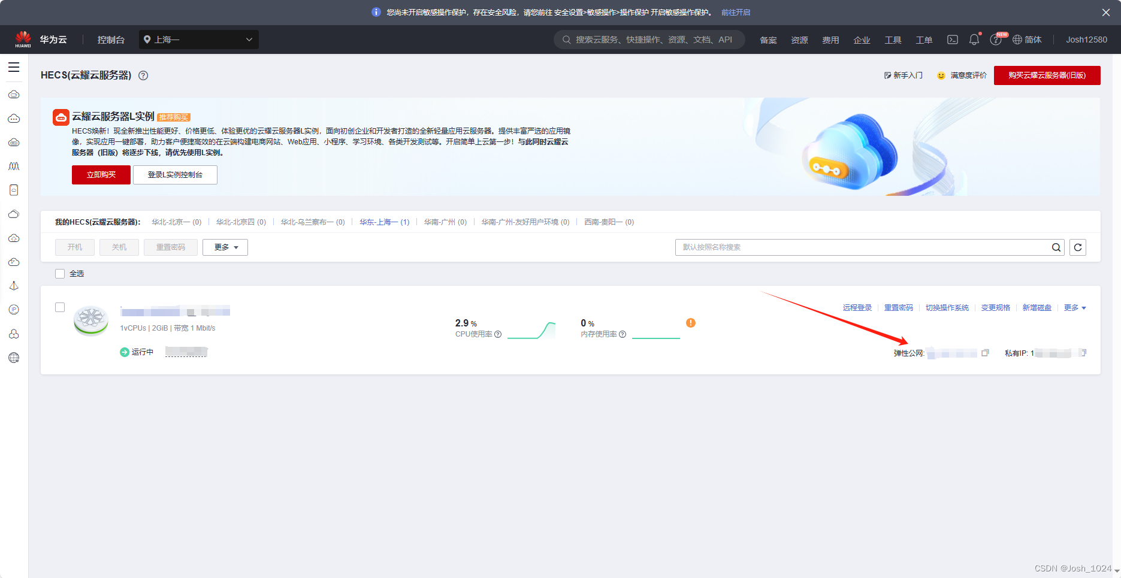Image resolution: width=1121 pixels, height=578 pixels.
Task: Select the 华东-上海一 (1) region tab
Action: (385, 222)
